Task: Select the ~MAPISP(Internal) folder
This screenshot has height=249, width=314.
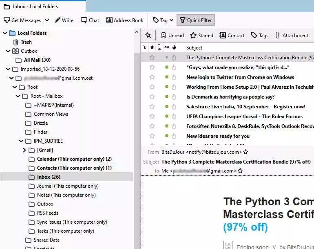Action: (54, 105)
